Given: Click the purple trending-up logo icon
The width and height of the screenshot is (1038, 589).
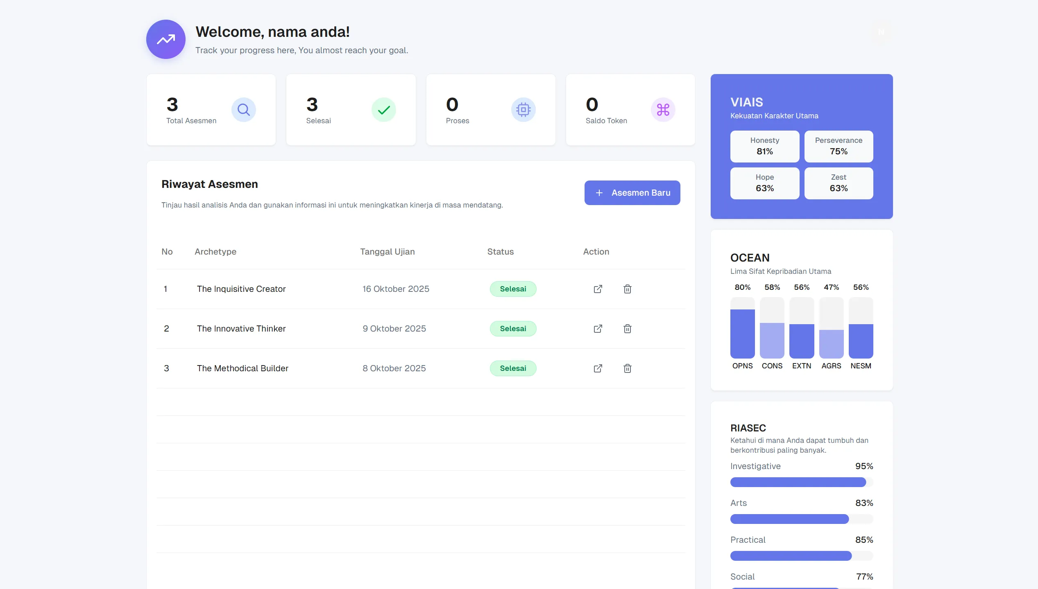Looking at the screenshot, I should 166,39.
